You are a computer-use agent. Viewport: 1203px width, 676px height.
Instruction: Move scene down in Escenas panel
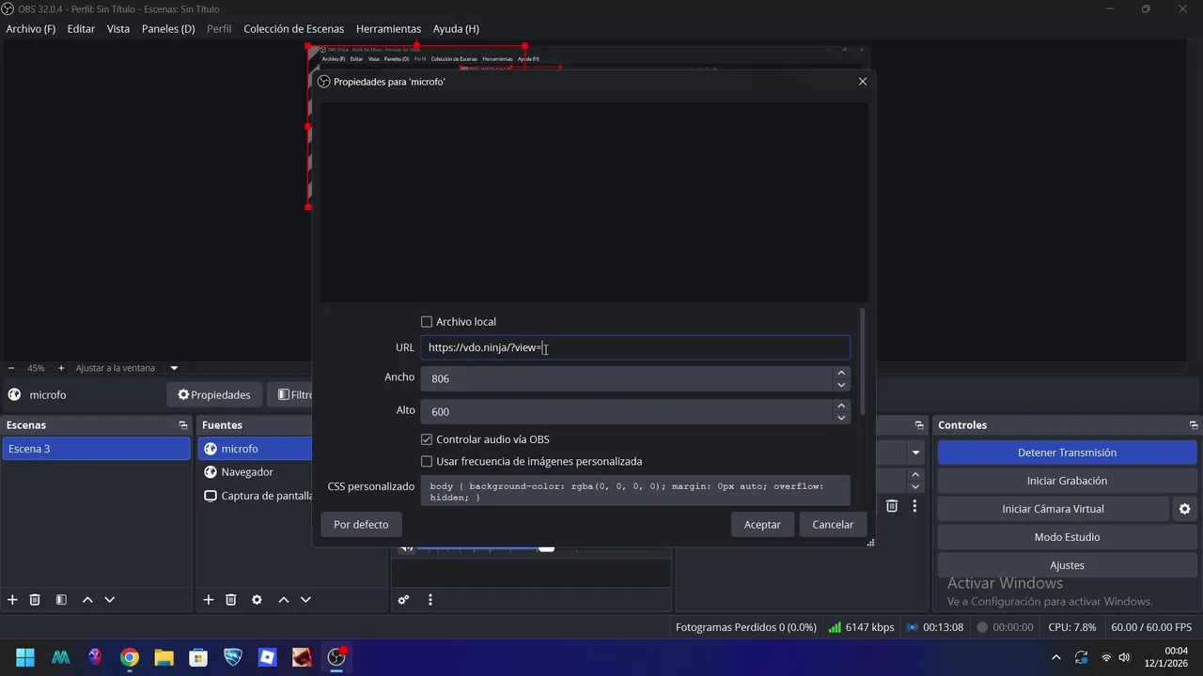pos(110,600)
